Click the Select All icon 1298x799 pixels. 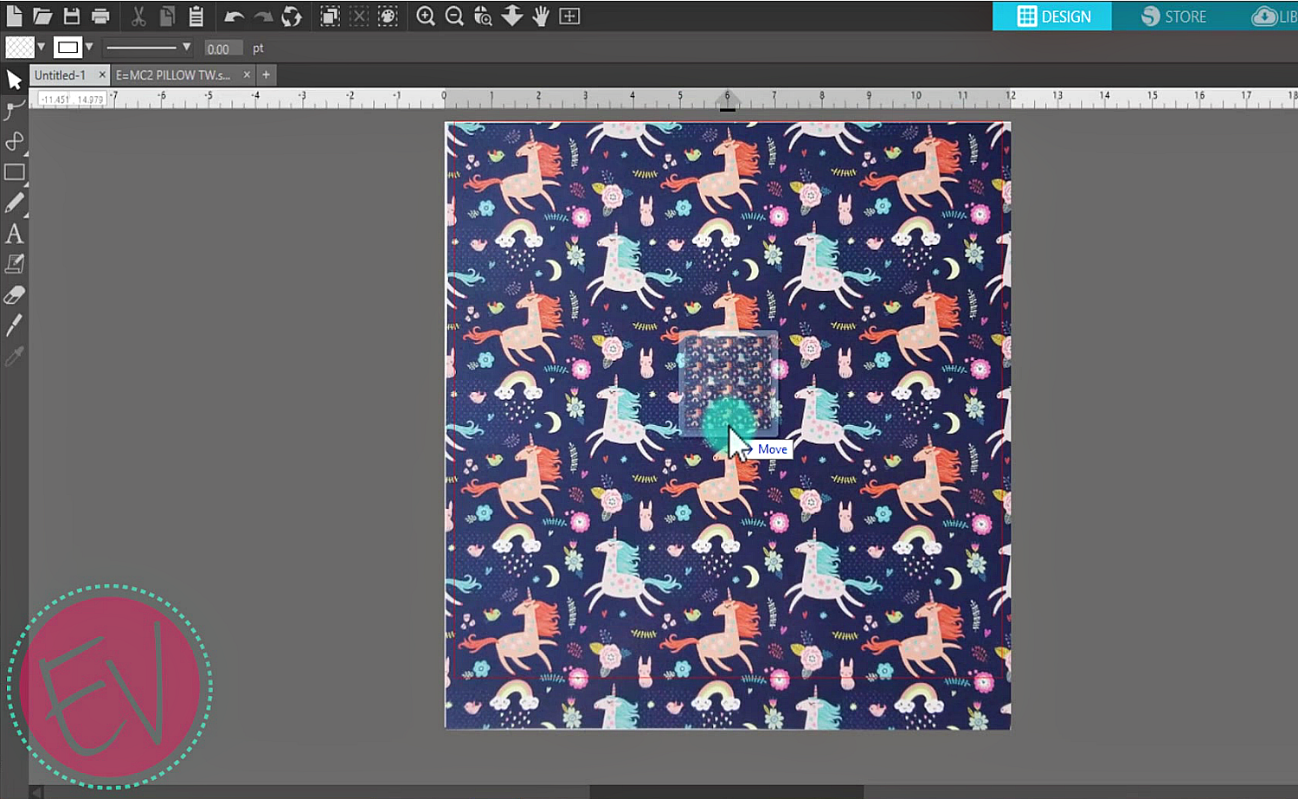330,16
